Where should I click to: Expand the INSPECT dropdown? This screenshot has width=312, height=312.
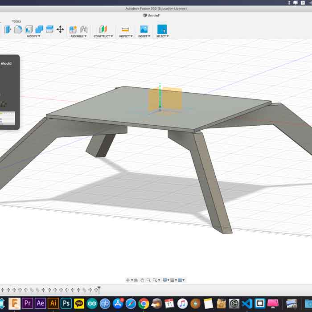coord(126,36)
